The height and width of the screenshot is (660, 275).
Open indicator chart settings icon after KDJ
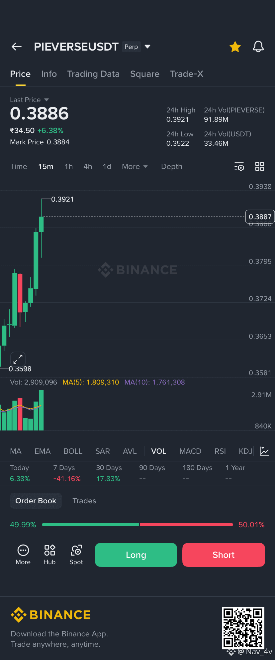coord(264,451)
